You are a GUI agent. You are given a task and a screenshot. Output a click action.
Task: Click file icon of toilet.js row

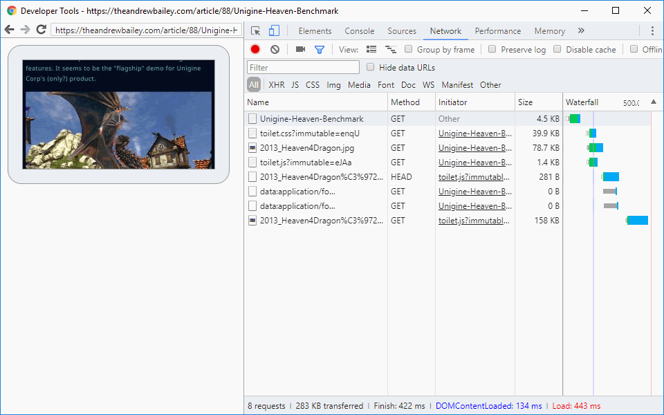[x=252, y=163]
